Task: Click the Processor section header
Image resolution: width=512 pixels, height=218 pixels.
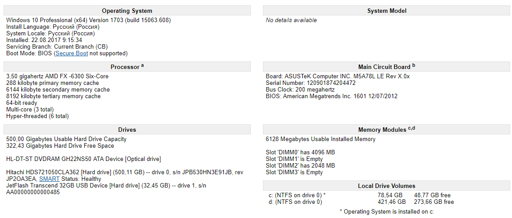Action: click(x=127, y=67)
